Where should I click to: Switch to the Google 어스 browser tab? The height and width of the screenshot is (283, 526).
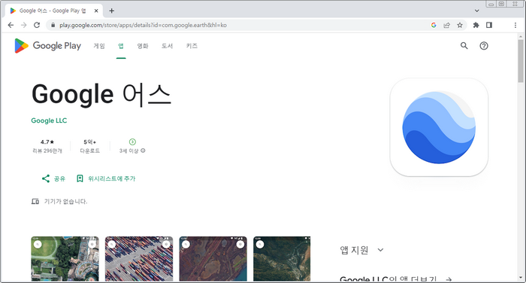(x=53, y=11)
